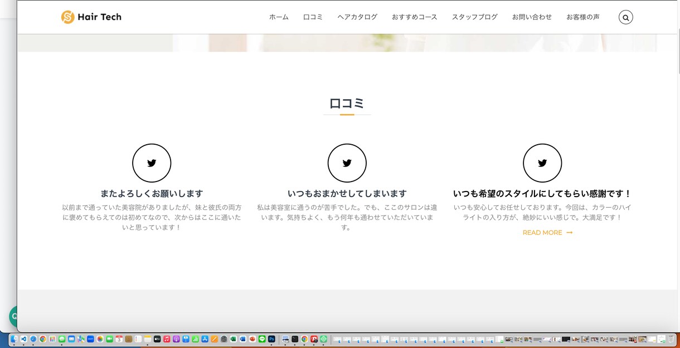Open Music from the Dock
This screenshot has height=348, width=680.
(167, 339)
